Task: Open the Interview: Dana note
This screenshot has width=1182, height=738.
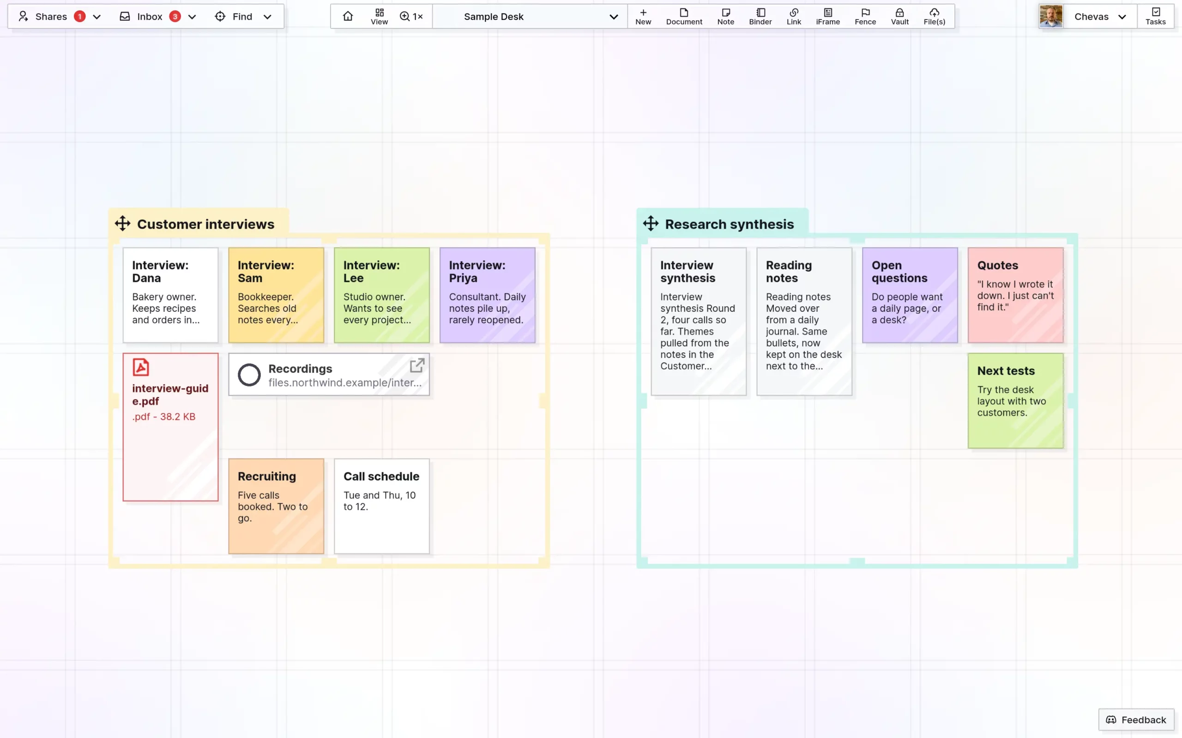Action: pos(170,295)
